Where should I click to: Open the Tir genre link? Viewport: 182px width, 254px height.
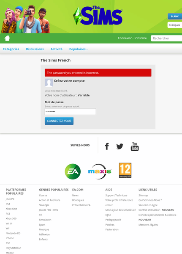click(41, 215)
